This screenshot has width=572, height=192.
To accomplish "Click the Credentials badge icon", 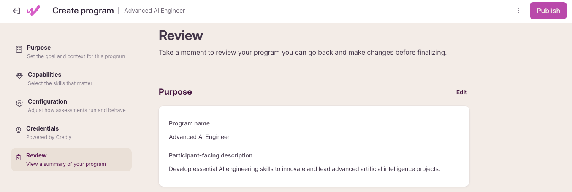I will point(18,130).
